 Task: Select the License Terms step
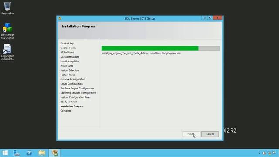(x=68, y=48)
